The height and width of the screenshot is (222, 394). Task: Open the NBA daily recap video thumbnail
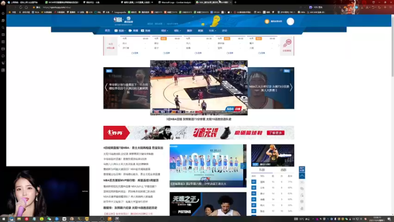pyautogui.click(x=199, y=88)
